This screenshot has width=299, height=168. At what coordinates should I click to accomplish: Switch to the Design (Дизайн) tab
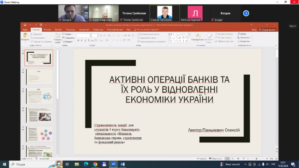pyautogui.click(x=58, y=30)
